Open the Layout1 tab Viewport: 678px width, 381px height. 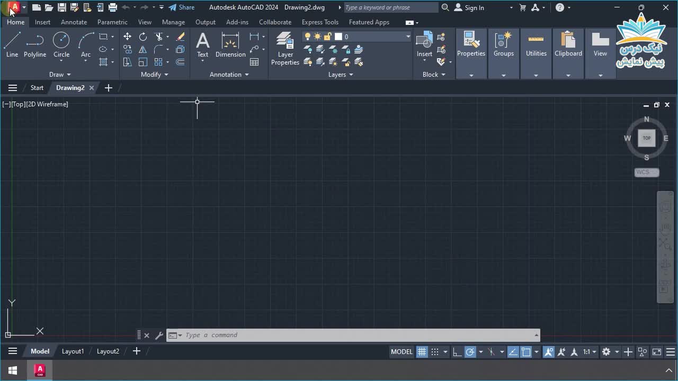(x=73, y=351)
